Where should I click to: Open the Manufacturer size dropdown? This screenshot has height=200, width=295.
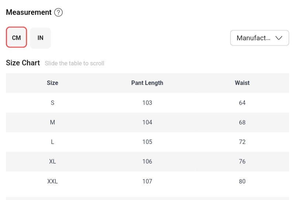click(259, 38)
